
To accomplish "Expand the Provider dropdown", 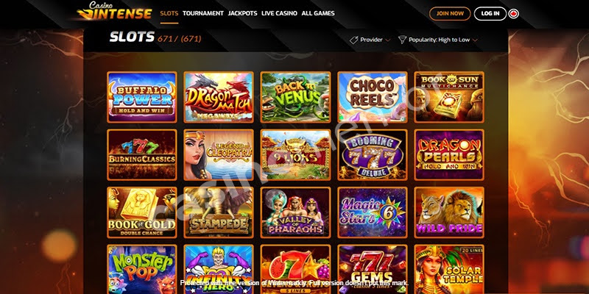I will [370, 40].
